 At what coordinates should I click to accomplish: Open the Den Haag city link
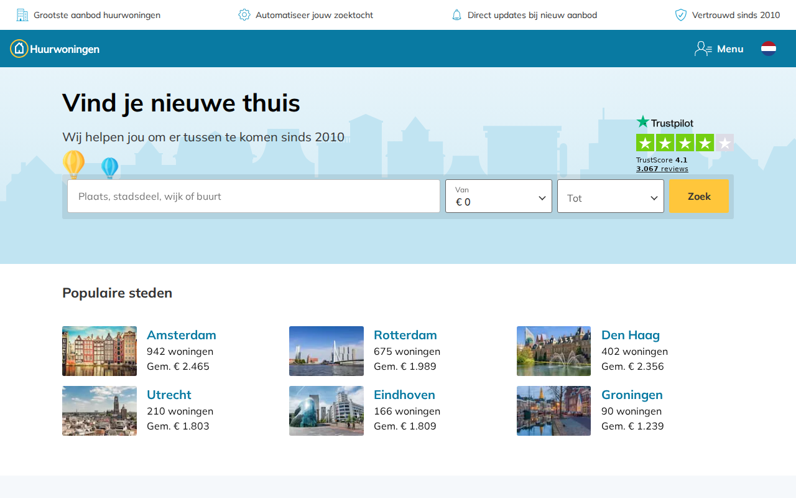[631, 335]
